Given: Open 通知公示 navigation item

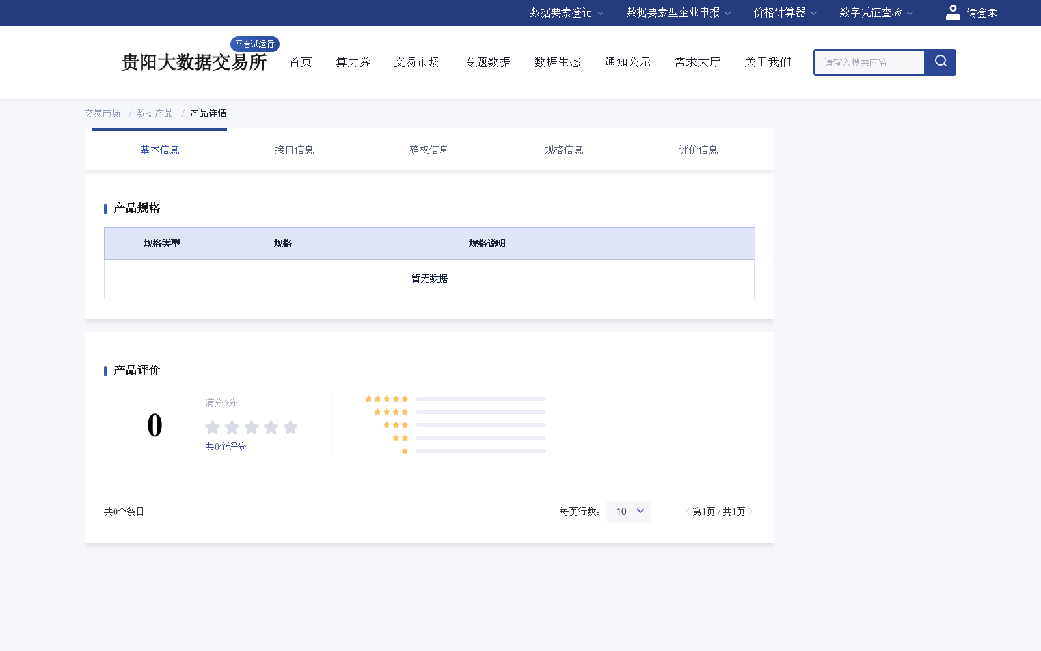Looking at the screenshot, I should tap(628, 62).
